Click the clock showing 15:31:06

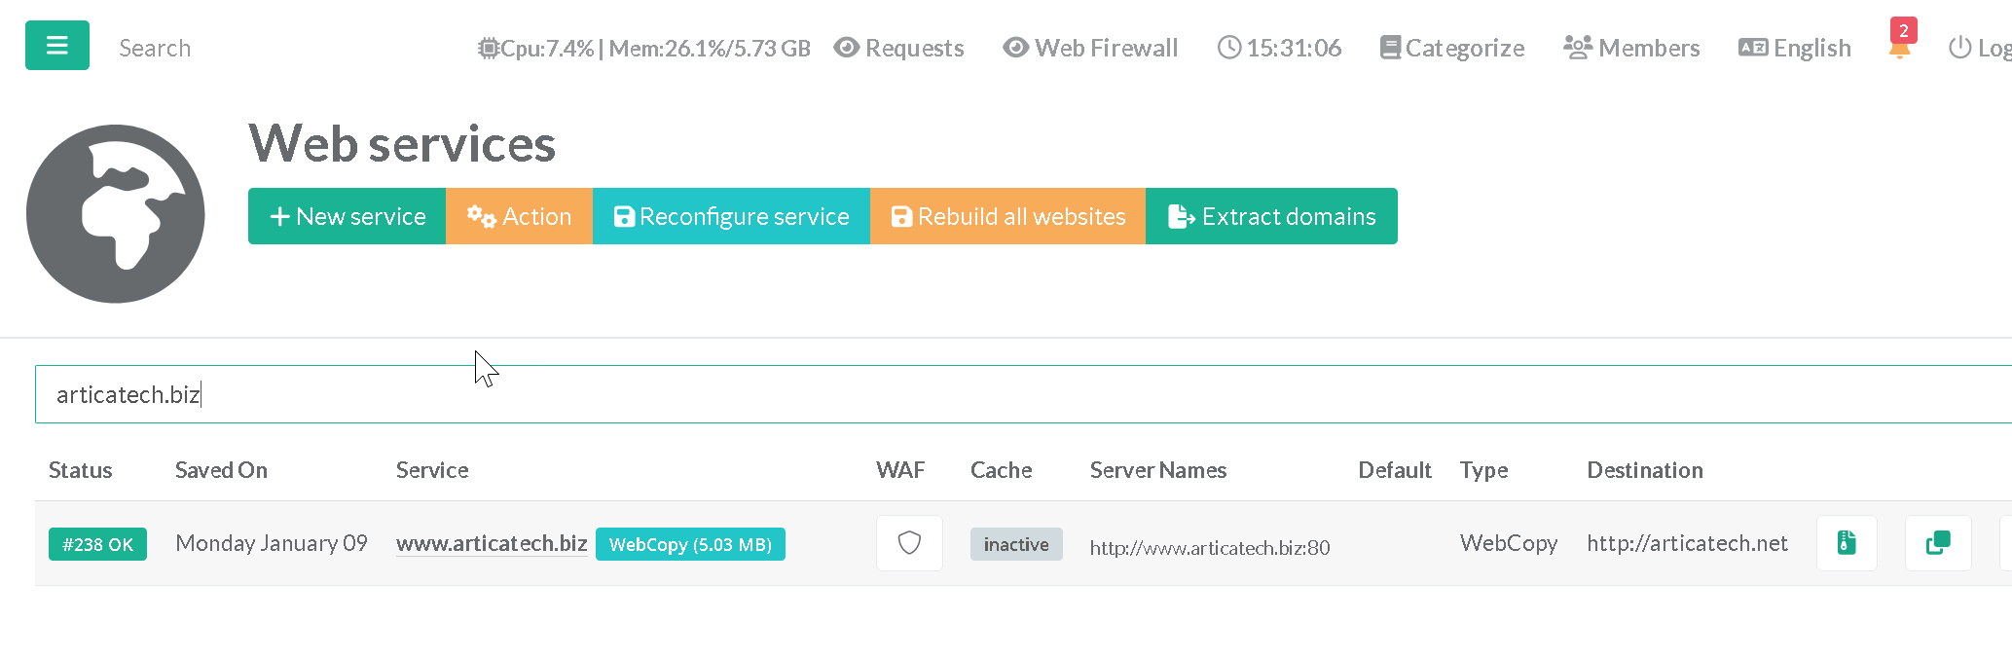[x=1279, y=48]
